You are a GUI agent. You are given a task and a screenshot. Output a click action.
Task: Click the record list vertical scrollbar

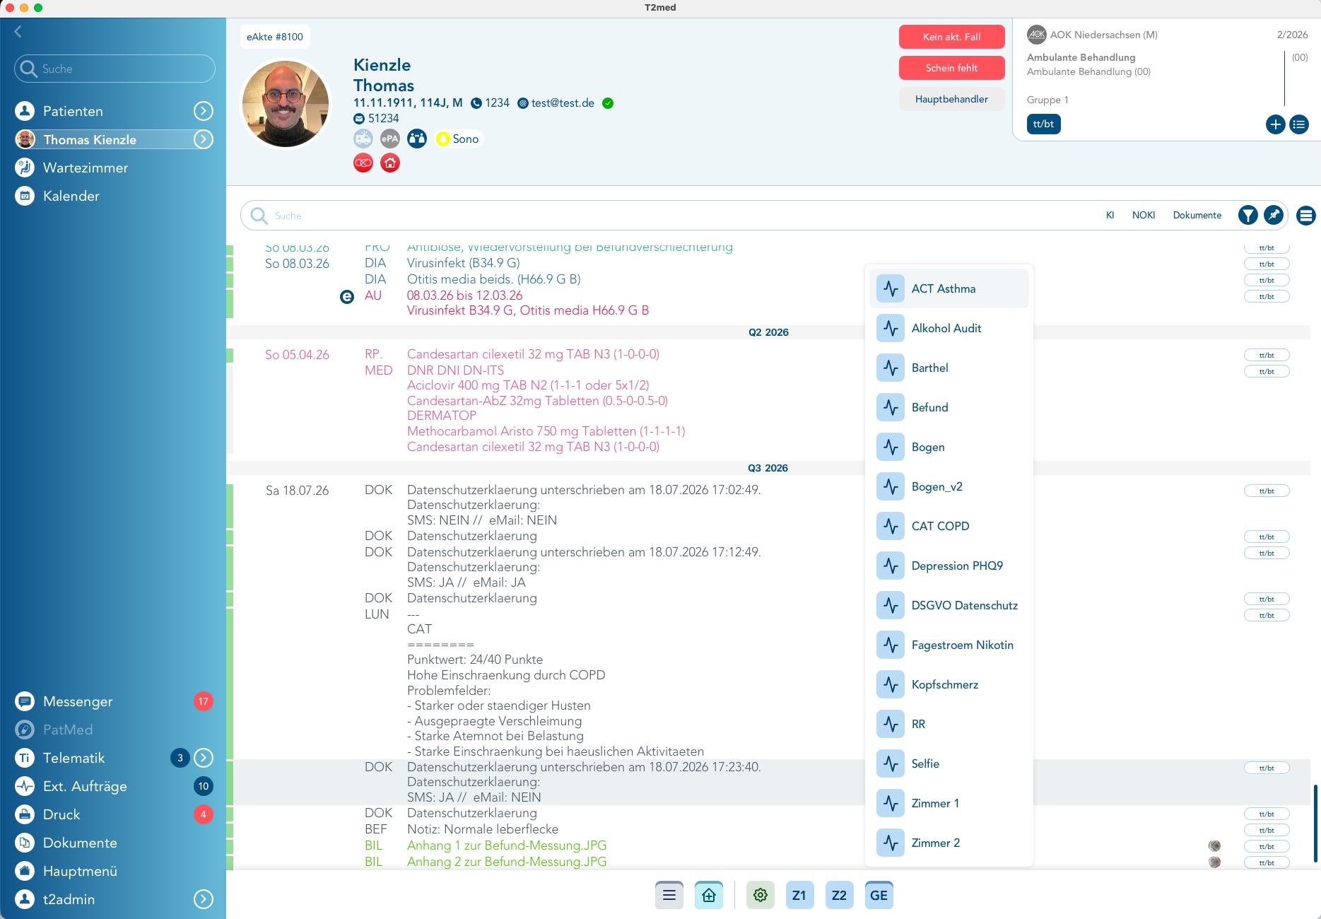tap(1315, 823)
